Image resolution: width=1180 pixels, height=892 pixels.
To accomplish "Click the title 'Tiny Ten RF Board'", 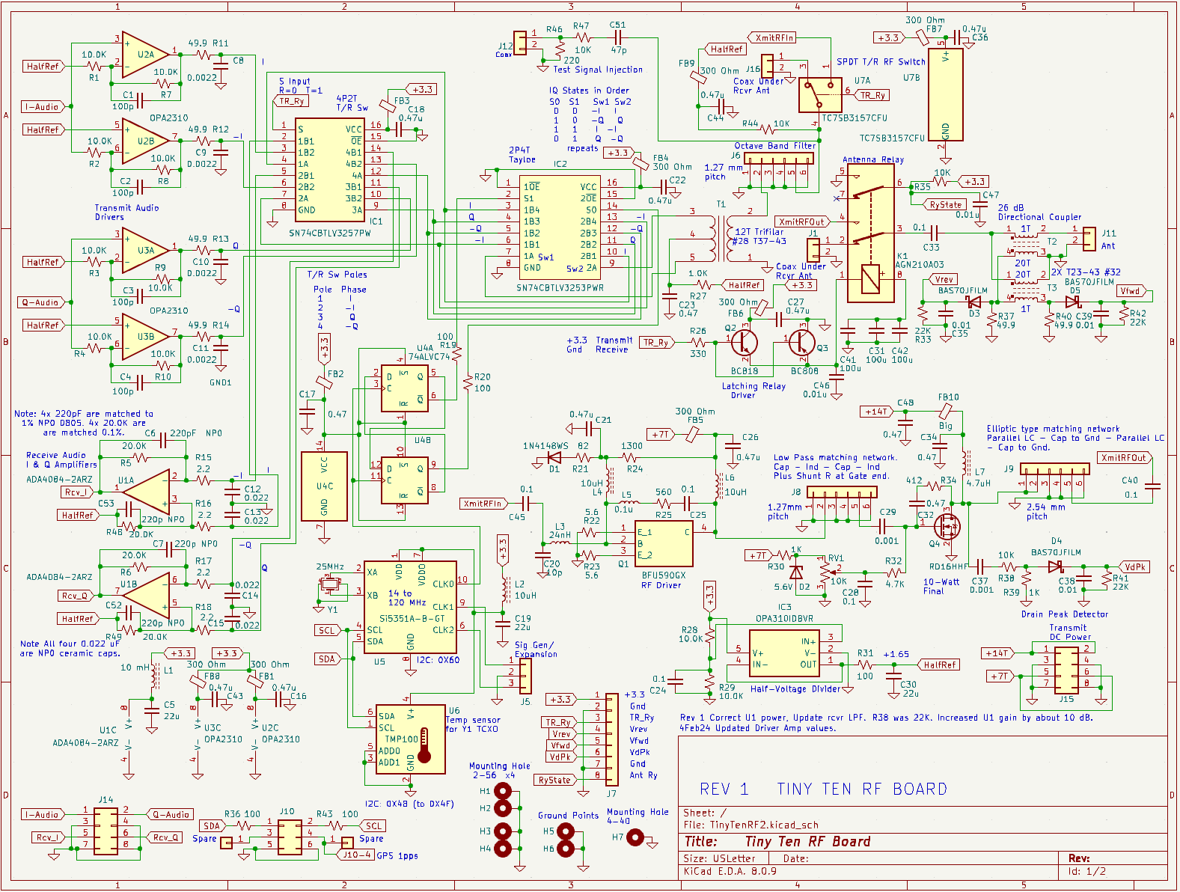I will coord(807,842).
